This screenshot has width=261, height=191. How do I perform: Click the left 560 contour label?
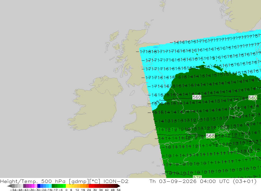click(197, 97)
